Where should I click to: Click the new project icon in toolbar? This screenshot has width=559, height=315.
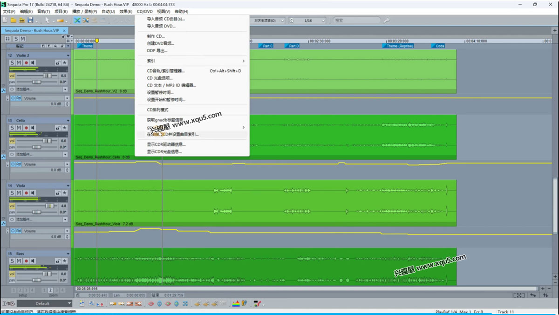coord(5,21)
